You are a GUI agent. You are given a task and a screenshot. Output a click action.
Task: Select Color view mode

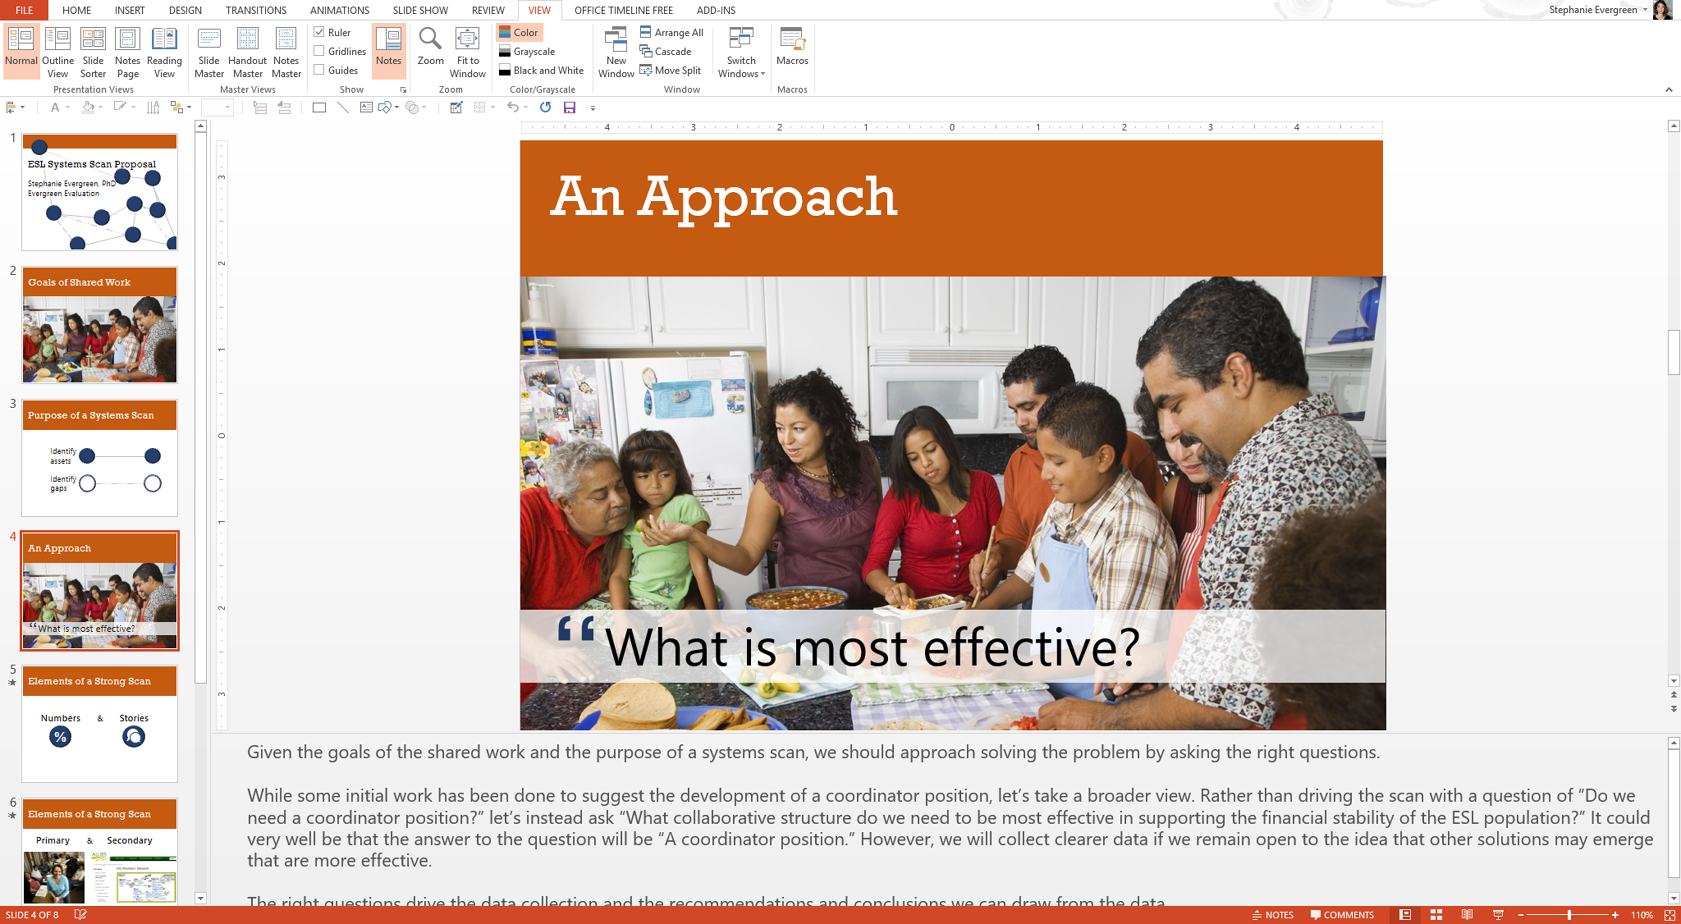click(519, 32)
